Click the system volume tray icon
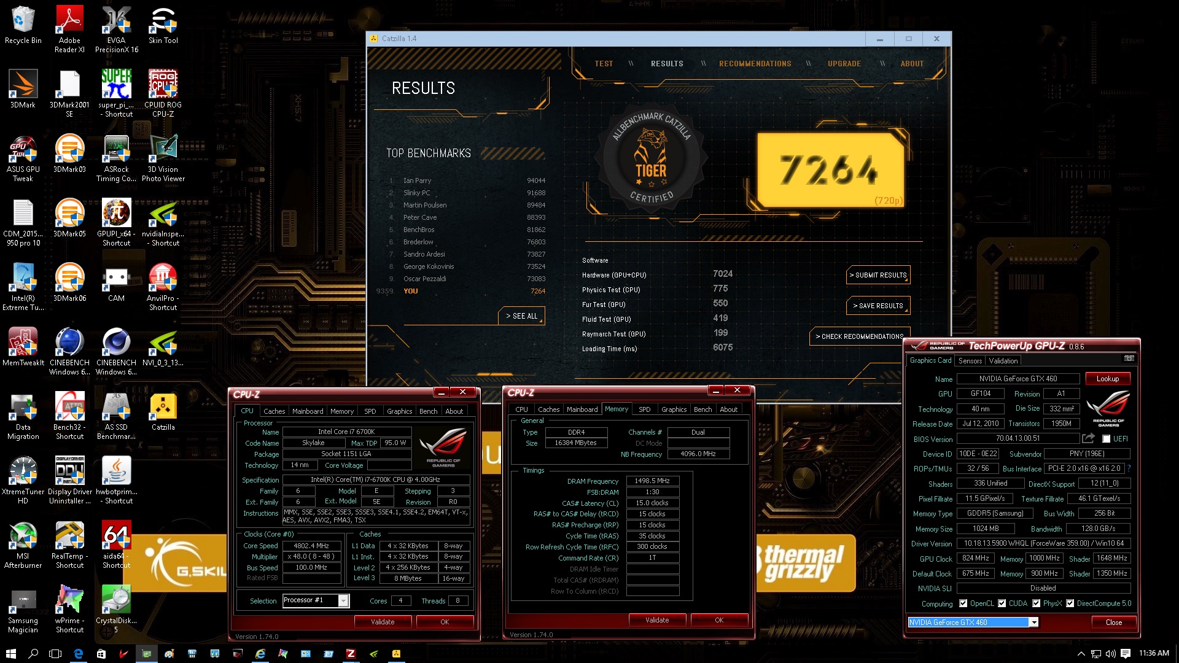 1110,654
